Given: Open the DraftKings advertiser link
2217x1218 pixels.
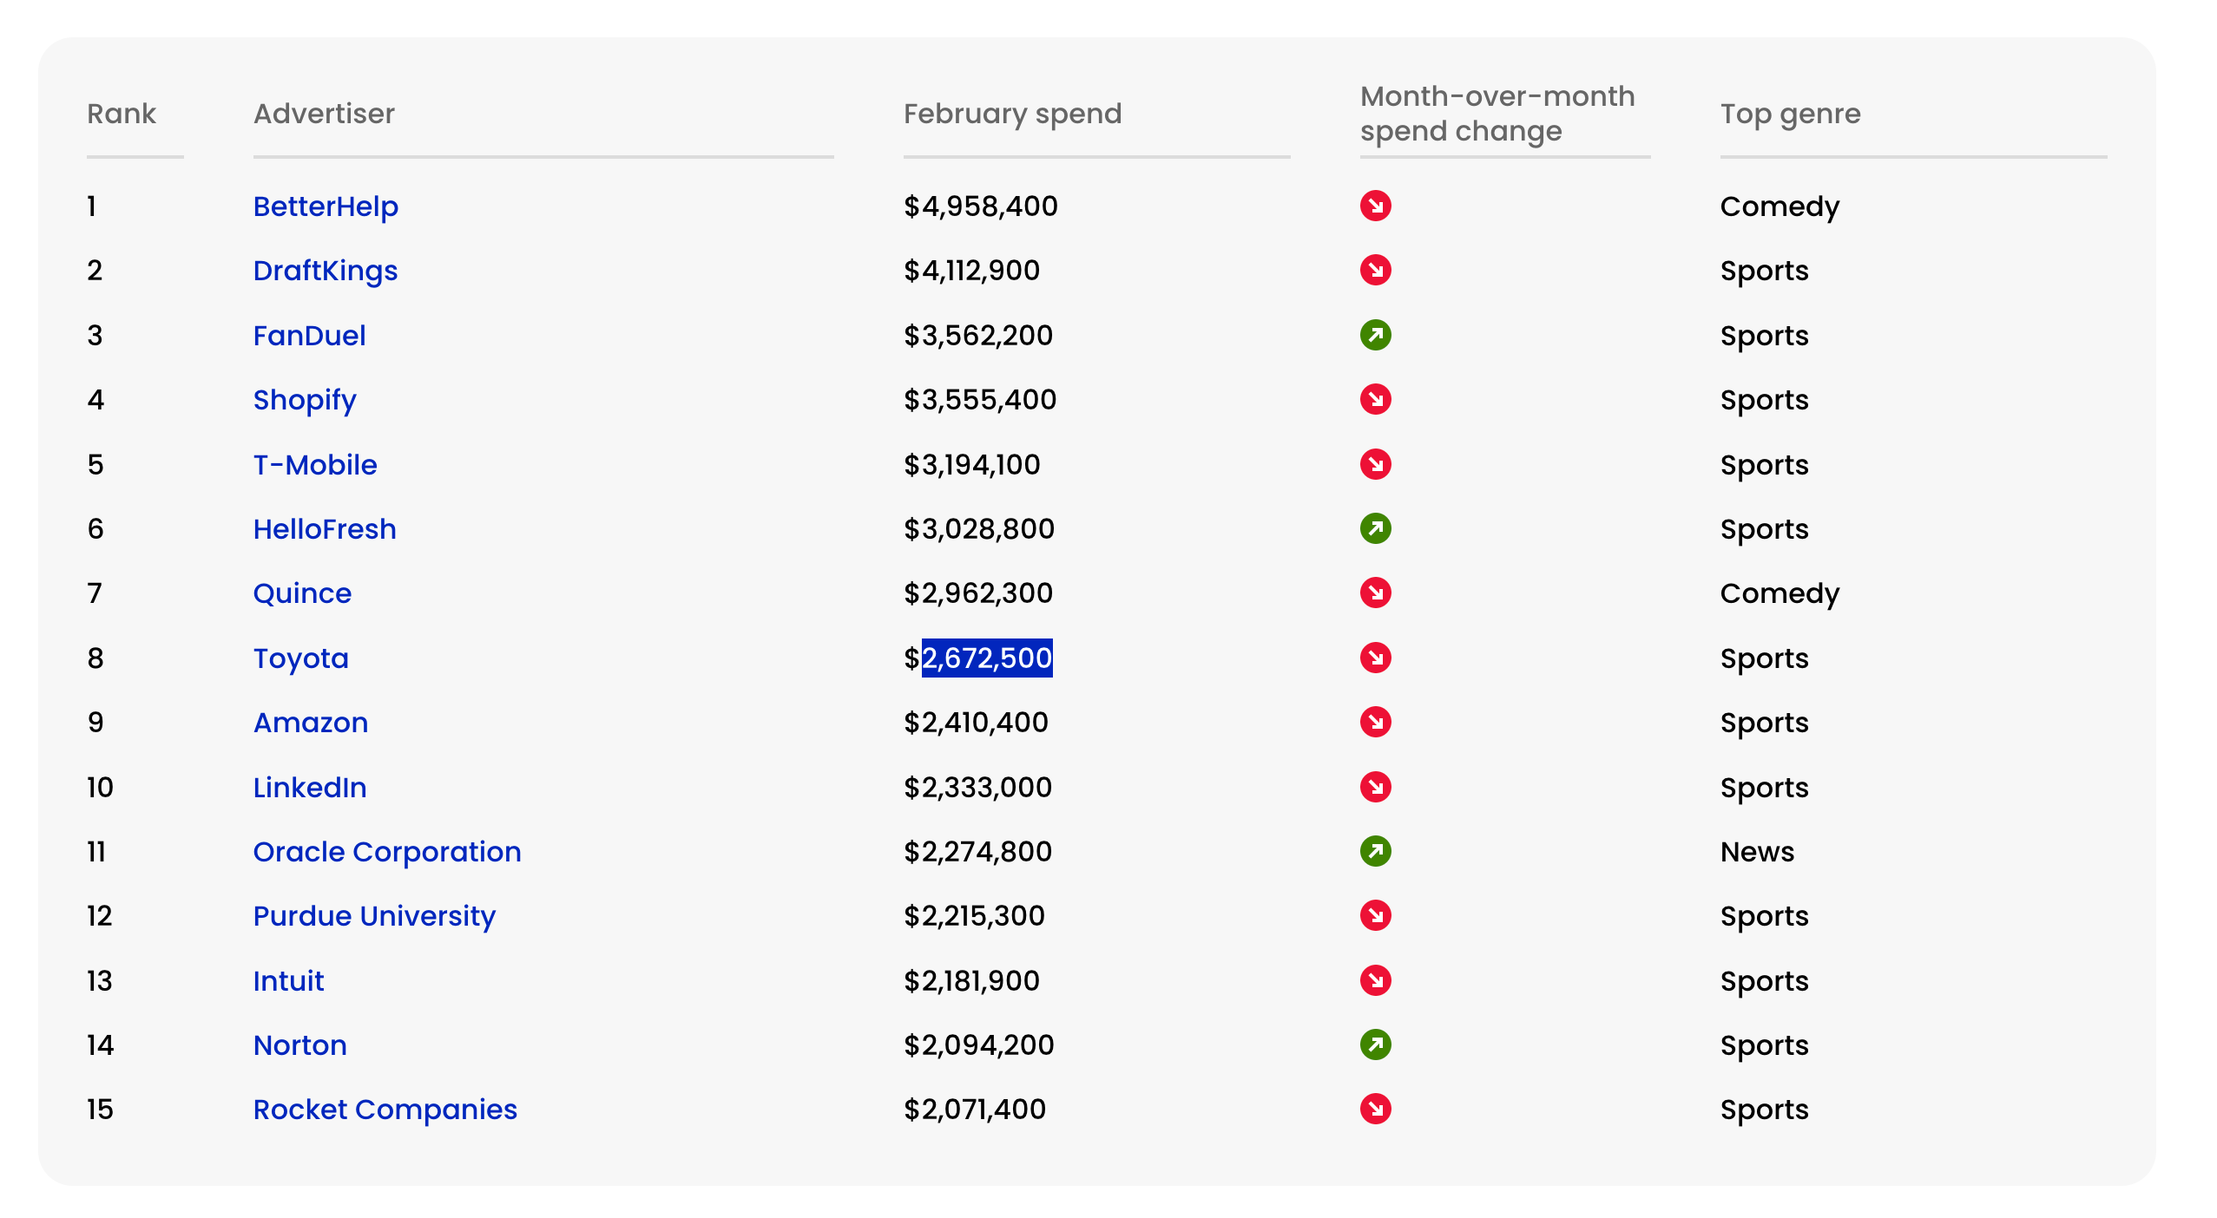Looking at the screenshot, I should click(326, 271).
